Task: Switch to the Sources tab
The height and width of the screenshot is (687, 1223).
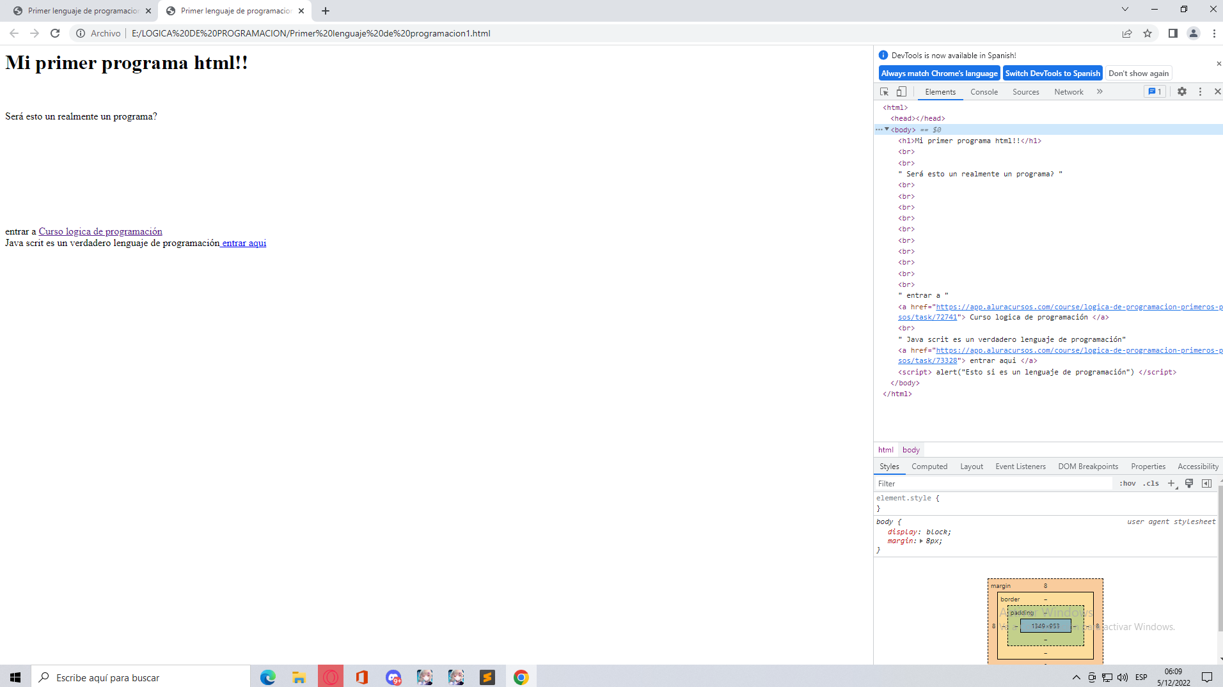Action: coord(1025,92)
